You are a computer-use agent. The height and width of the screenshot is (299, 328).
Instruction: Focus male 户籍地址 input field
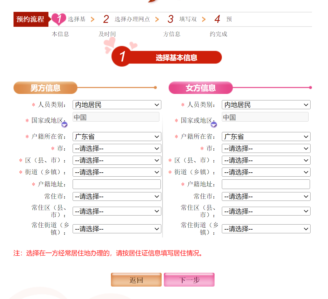point(117,184)
